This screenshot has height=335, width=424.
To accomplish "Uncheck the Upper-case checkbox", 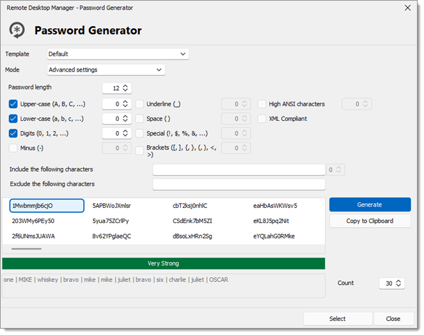I will 13,104.
